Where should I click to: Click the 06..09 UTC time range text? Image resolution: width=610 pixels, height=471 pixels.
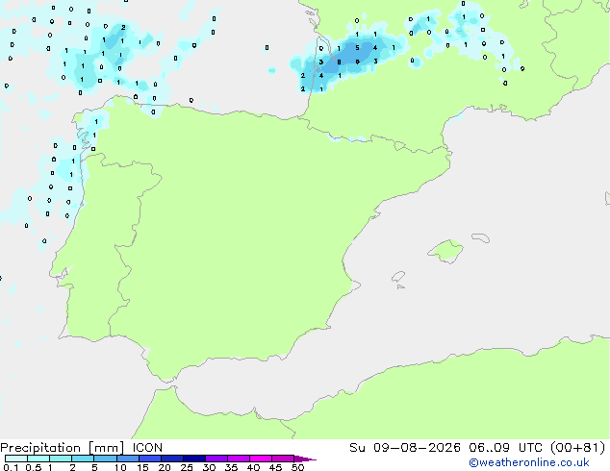coord(500,448)
